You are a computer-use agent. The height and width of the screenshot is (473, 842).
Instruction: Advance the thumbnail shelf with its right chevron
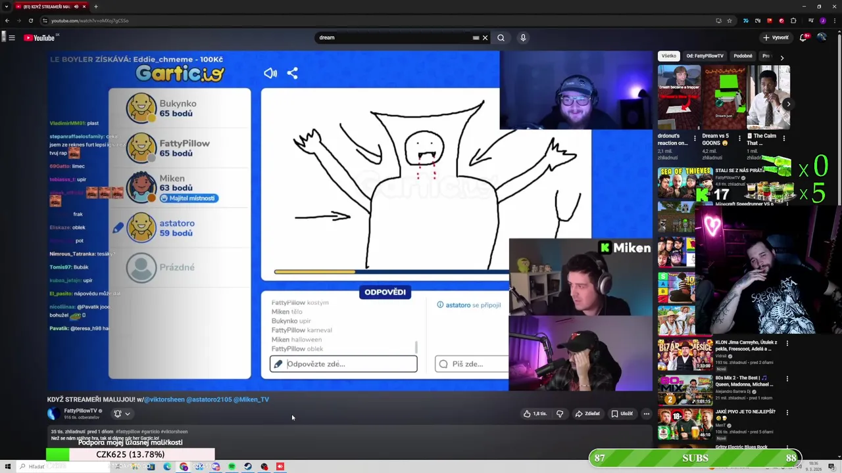[x=788, y=104]
